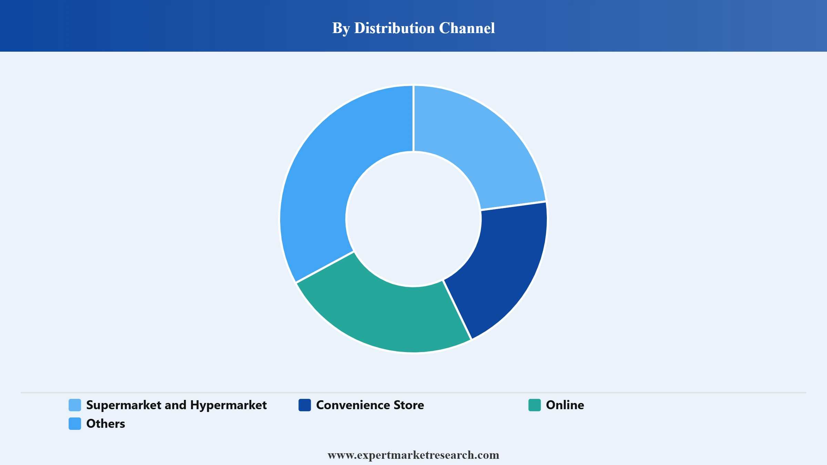This screenshot has height=465, width=827.
Task: Click the Others legend color swatch
Action: (x=75, y=424)
